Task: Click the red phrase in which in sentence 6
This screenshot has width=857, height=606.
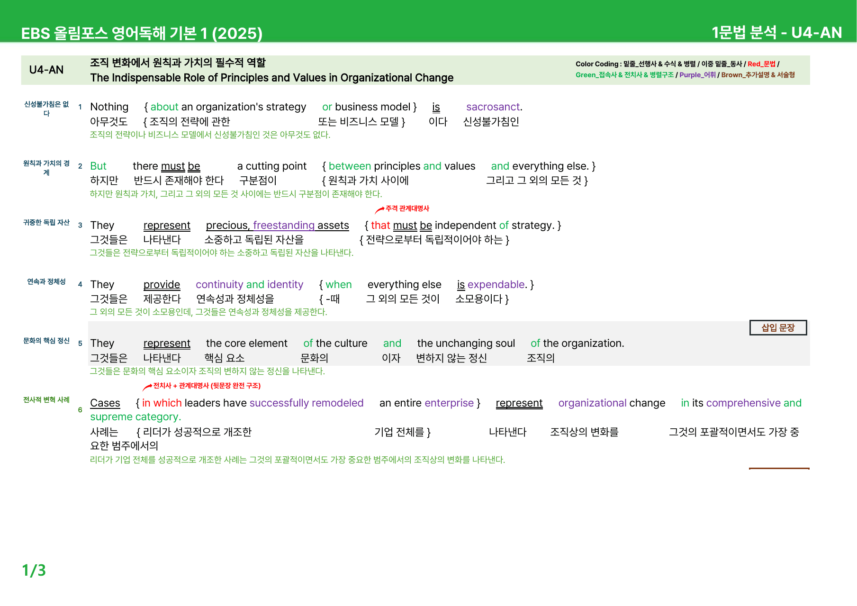Action: 162,403
